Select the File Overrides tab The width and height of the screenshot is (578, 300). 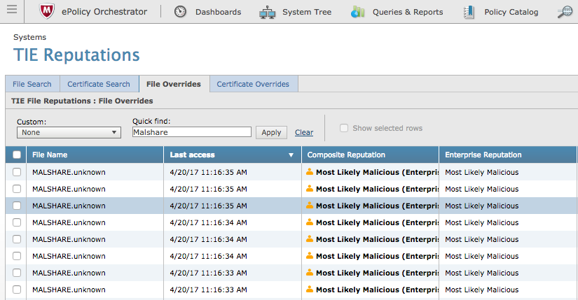point(174,84)
